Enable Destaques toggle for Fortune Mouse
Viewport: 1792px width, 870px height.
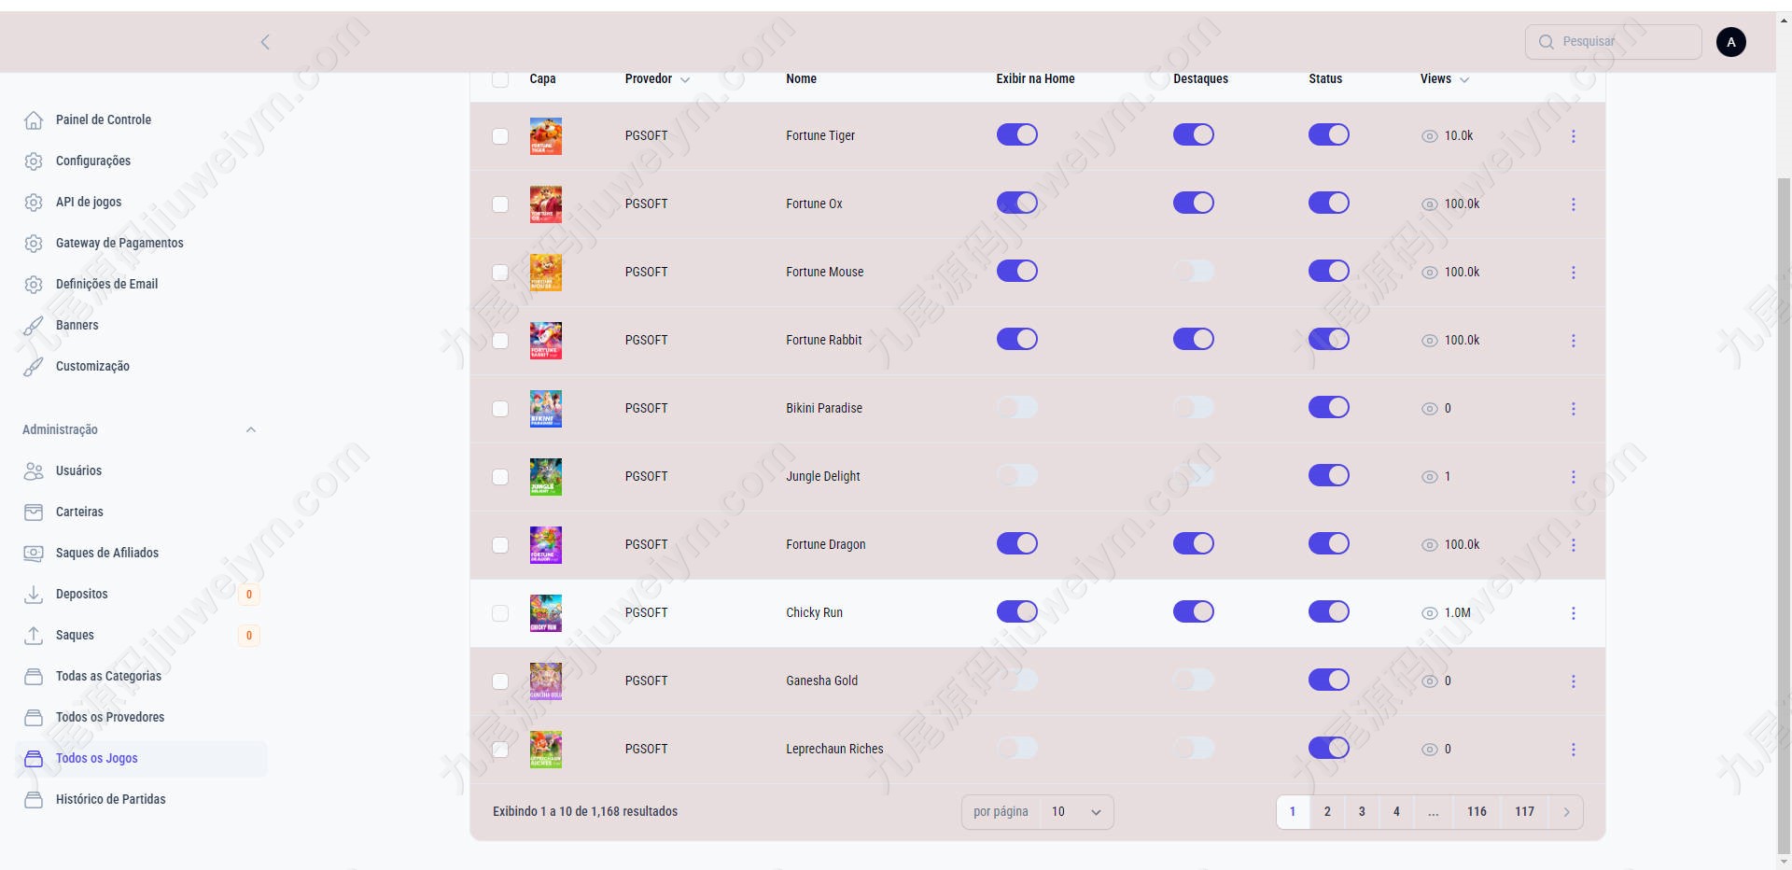(1194, 271)
